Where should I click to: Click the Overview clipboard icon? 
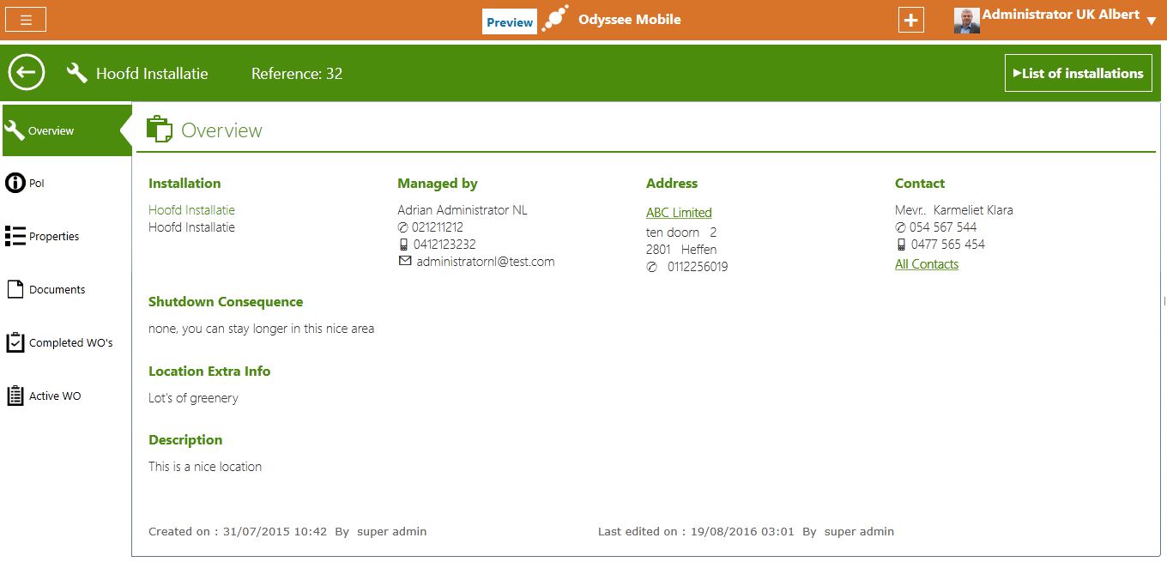coord(160,130)
